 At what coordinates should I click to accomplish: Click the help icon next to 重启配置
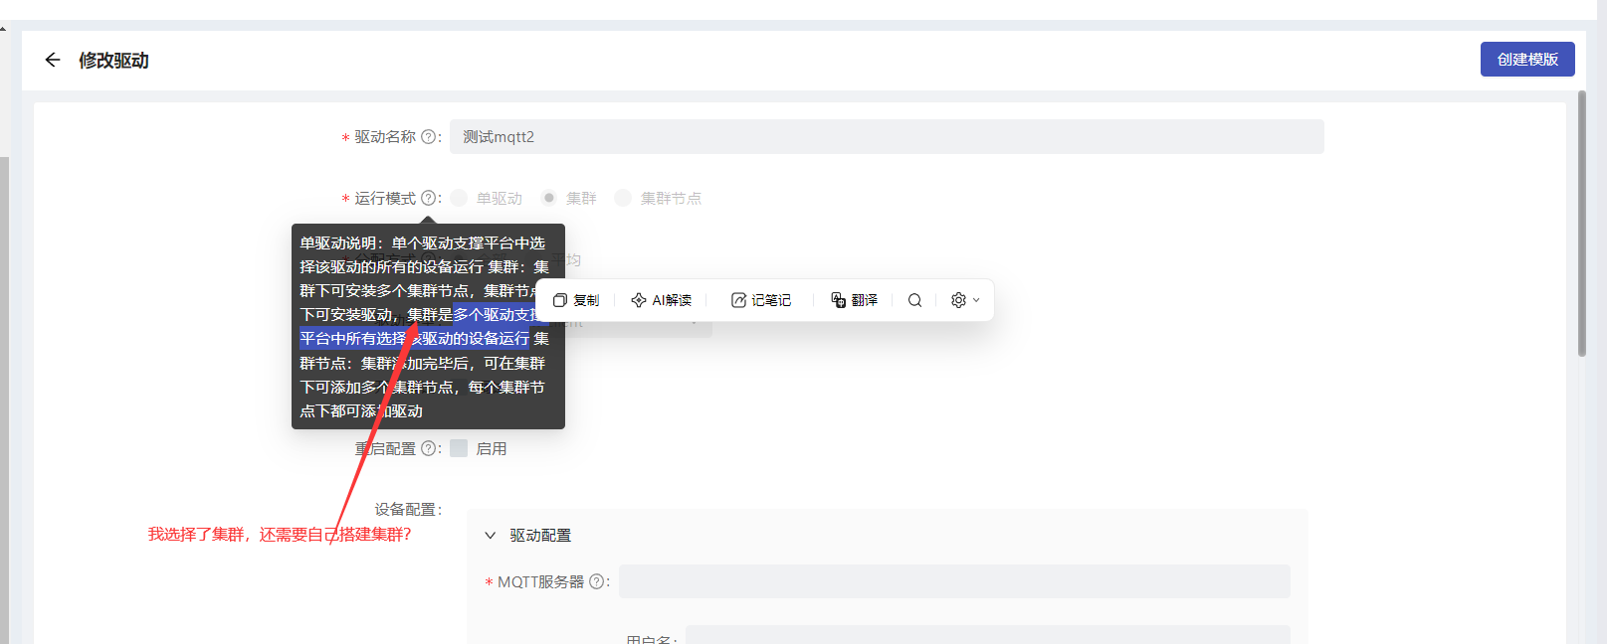(429, 449)
